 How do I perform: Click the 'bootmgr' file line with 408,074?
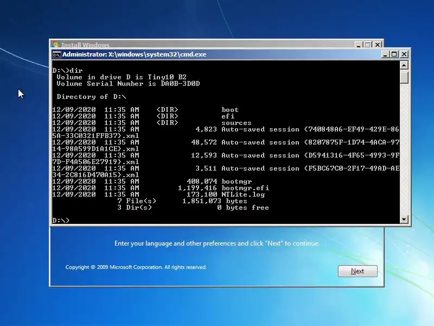point(152,181)
